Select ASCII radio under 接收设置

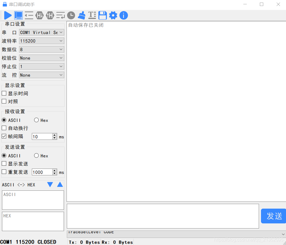(4, 120)
